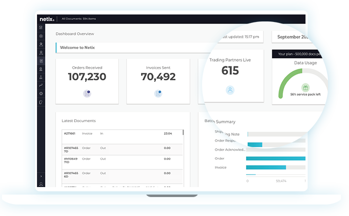Click the All Documents 594 items label

(x=79, y=19)
